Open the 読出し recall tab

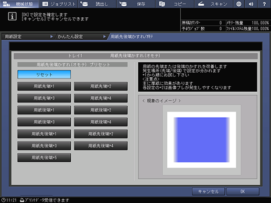[x=97, y=4]
